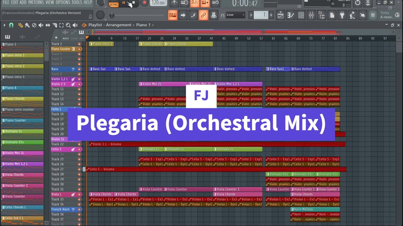Open the Piano roll view icon
This screenshot has width=403, height=226.
(291, 15)
